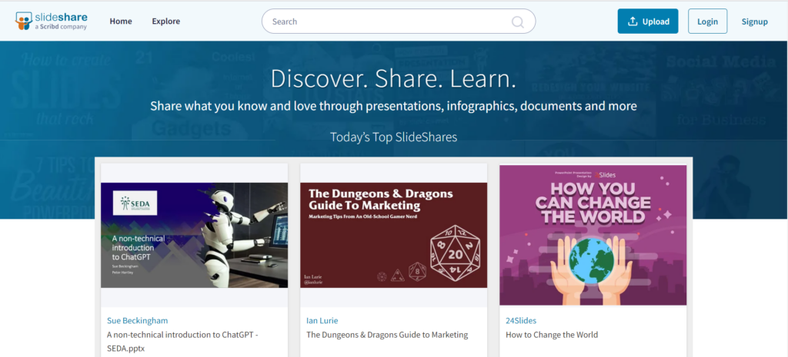Click the Login button
The image size is (788, 357).
click(708, 21)
